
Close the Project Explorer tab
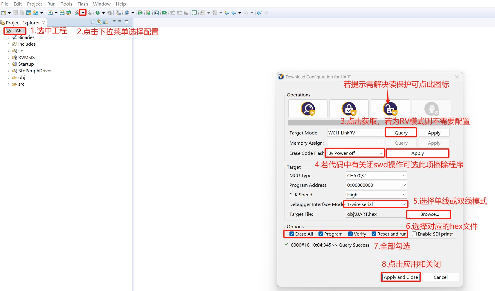point(44,23)
